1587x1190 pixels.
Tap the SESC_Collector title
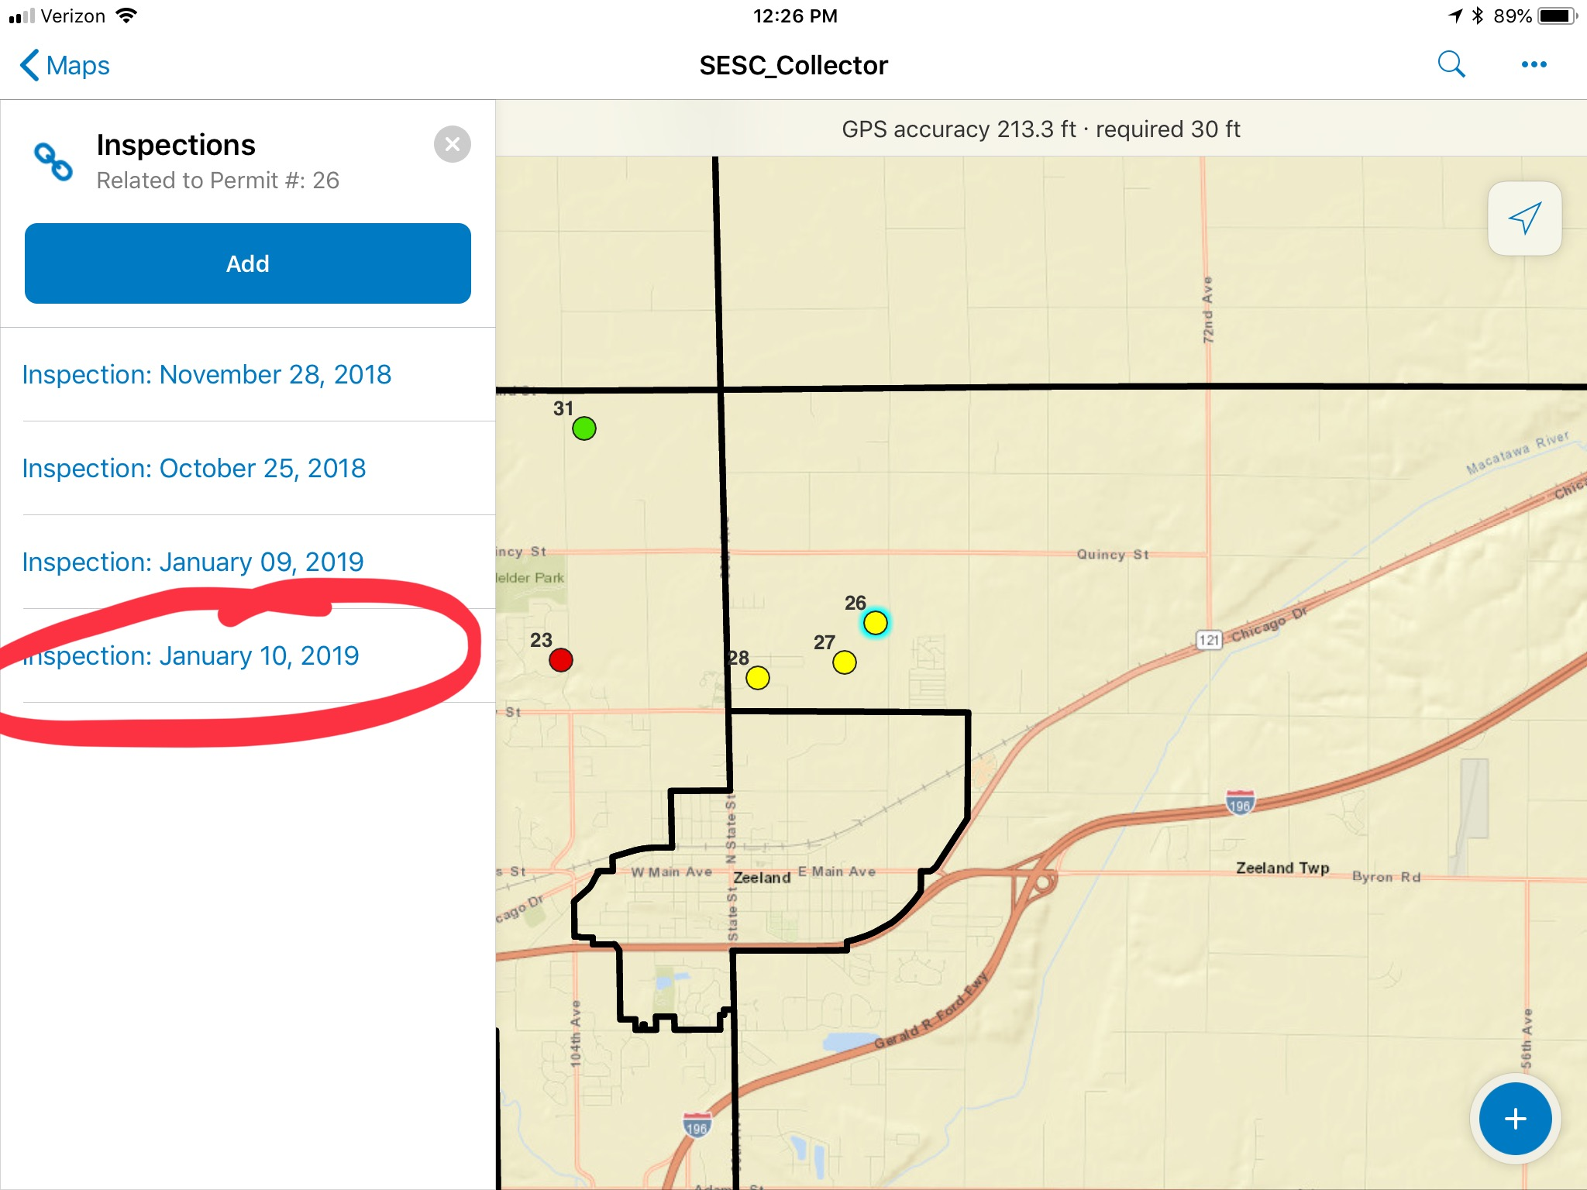pos(793,66)
